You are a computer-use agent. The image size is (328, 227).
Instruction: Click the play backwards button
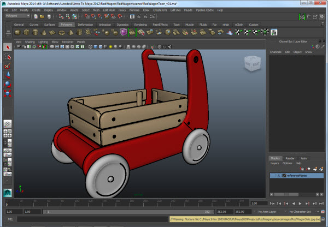point(293,204)
